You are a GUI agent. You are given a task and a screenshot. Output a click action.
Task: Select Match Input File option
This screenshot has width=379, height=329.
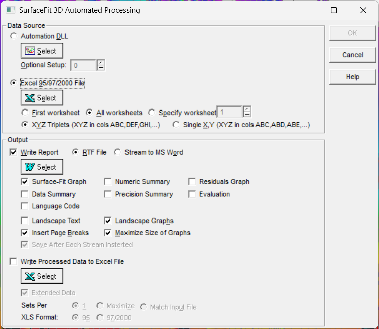144,307
